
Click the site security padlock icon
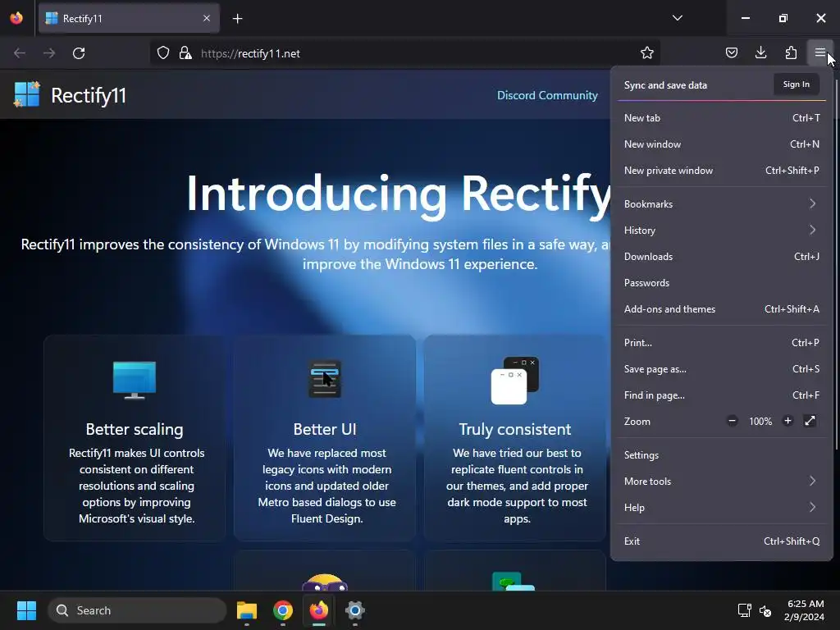tap(185, 53)
